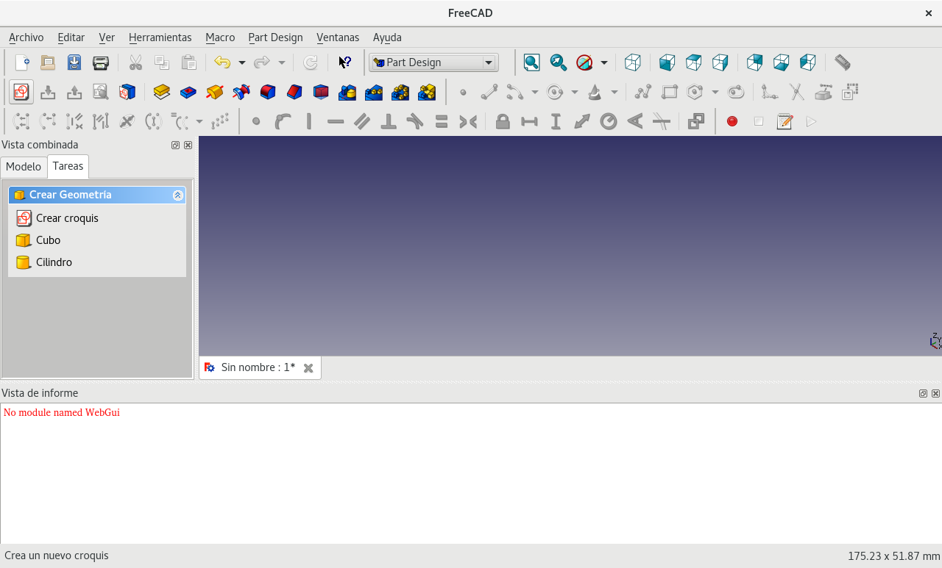Viewport: 942px width, 568px height.
Task: Open the Macro menu
Action: 220,37
